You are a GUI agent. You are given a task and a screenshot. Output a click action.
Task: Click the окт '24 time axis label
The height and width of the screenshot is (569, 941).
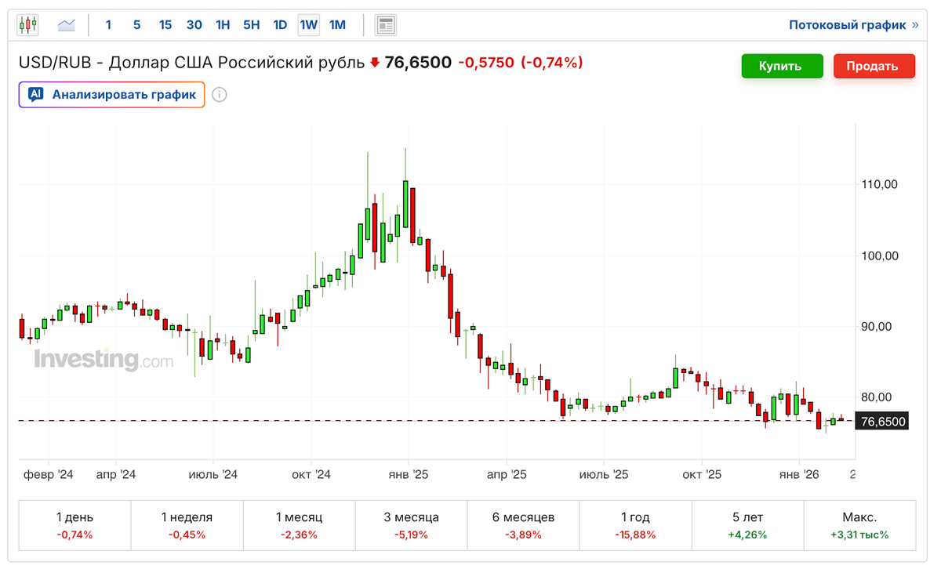311,475
